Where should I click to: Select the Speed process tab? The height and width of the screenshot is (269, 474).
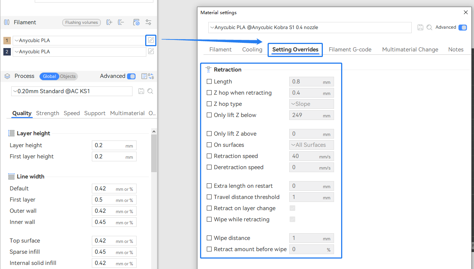(x=72, y=113)
